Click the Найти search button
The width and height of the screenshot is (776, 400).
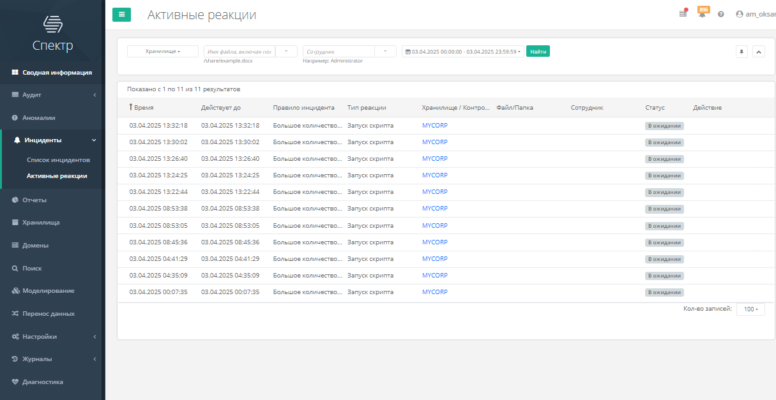pyautogui.click(x=538, y=51)
